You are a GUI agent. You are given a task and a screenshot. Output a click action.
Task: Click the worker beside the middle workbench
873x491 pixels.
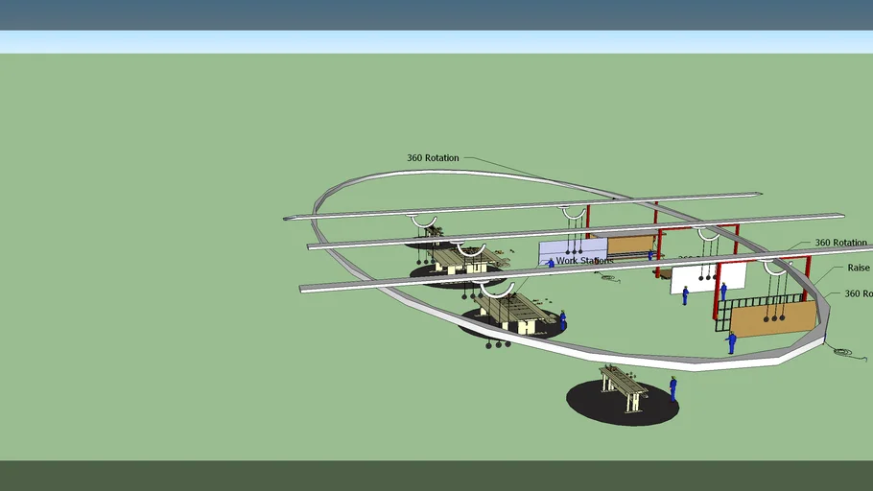562,318
